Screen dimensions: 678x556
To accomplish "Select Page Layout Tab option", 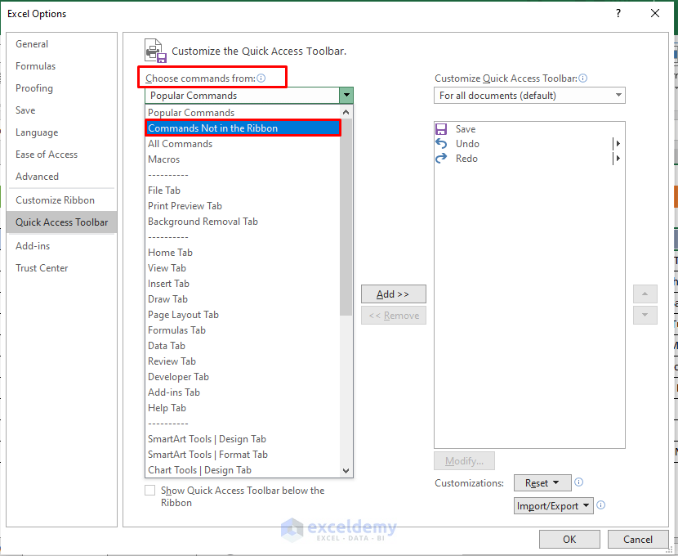I will tap(243, 315).
